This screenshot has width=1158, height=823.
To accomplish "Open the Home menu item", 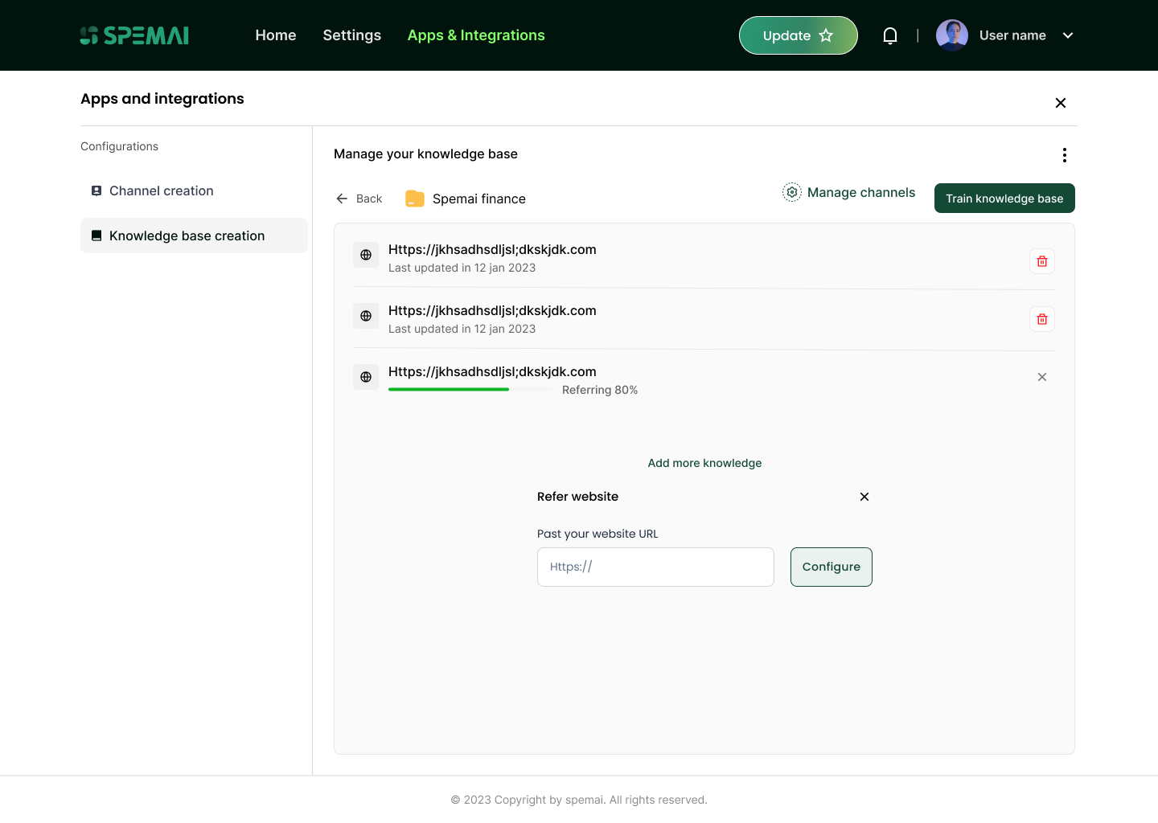I will pos(276,35).
